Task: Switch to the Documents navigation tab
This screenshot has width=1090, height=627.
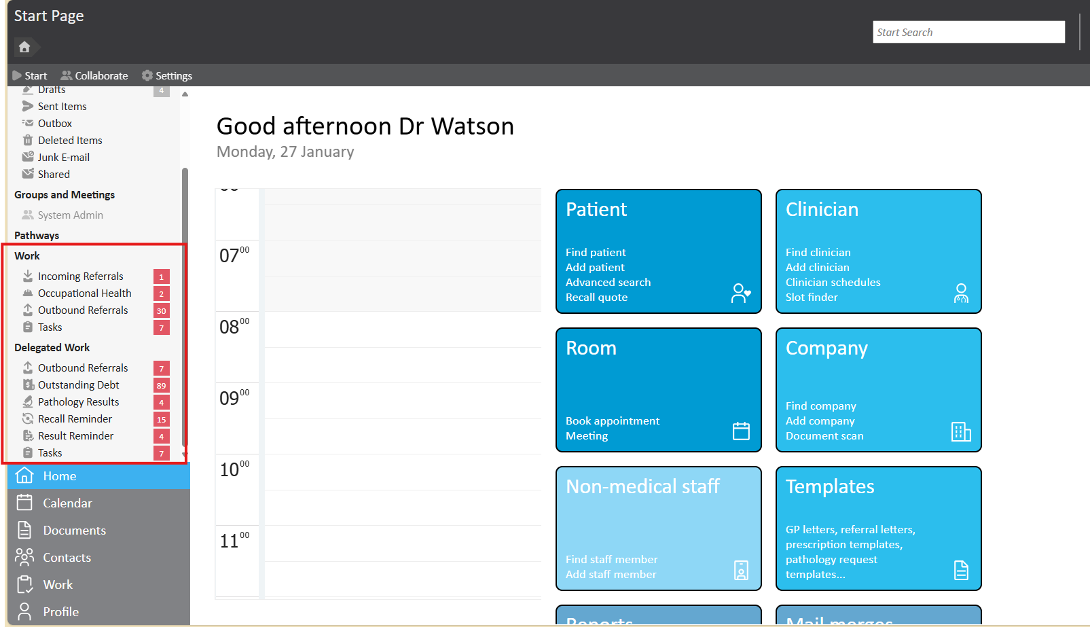Action: coord(74,531)
